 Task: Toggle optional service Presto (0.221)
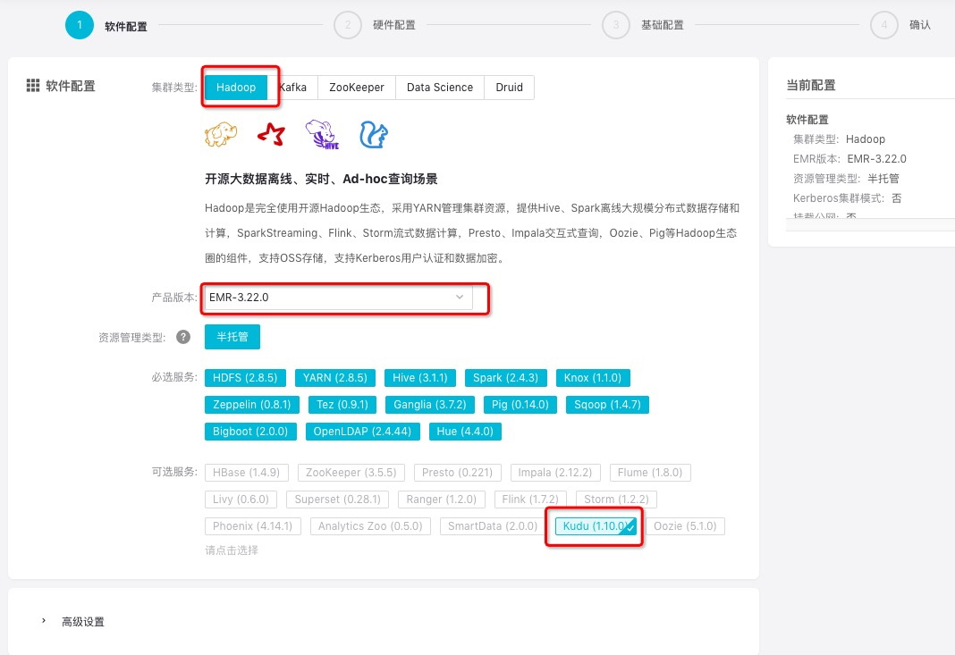tap(458, 473)
